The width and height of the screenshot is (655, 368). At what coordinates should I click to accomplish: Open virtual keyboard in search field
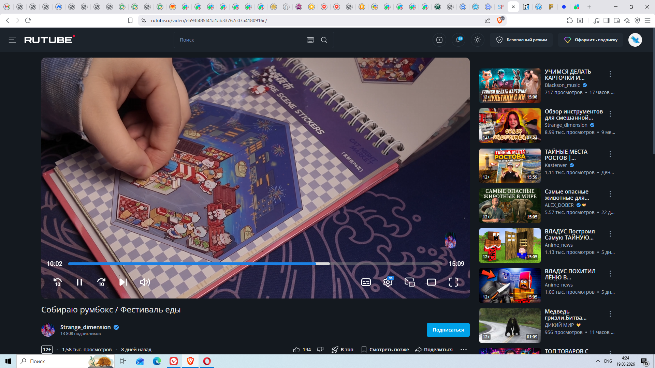310,40
